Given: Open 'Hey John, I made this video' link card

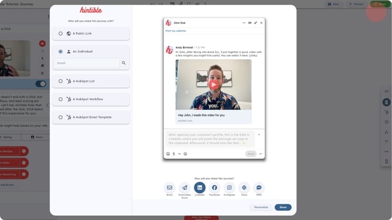Looking at the screenshot, I should pyautogui.click(x=214, y=117).
